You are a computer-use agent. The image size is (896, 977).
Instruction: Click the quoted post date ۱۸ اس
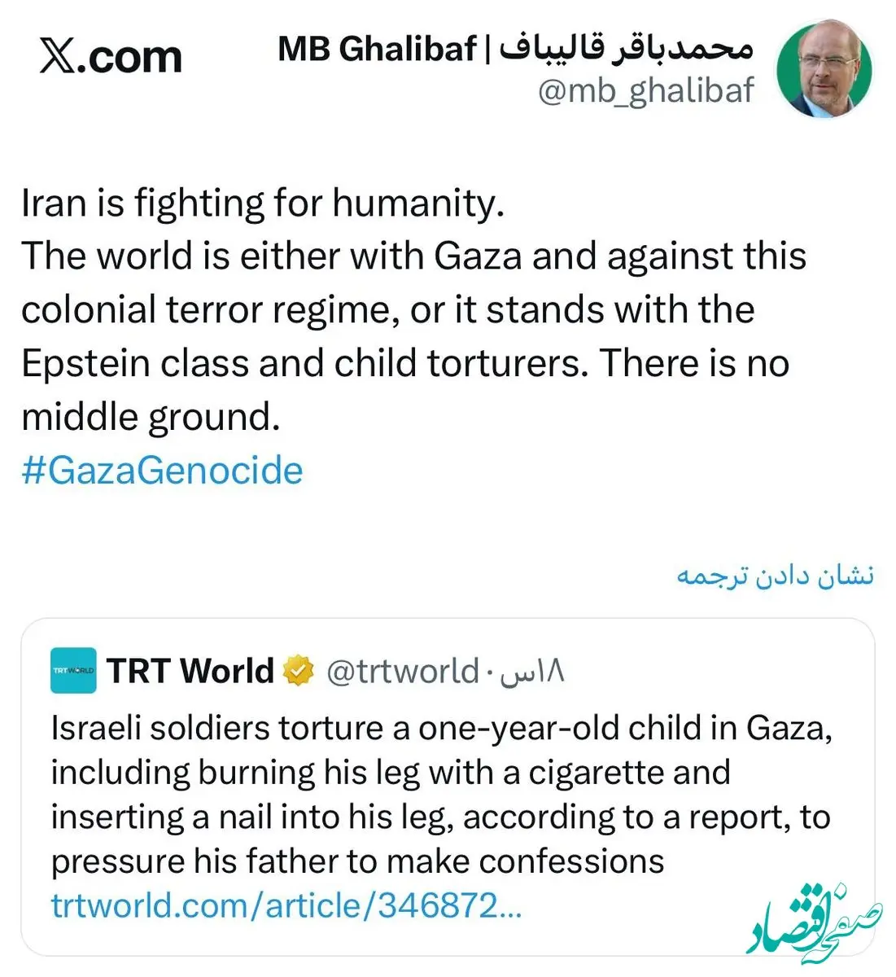pyautogui.click(x=532, y=673)
